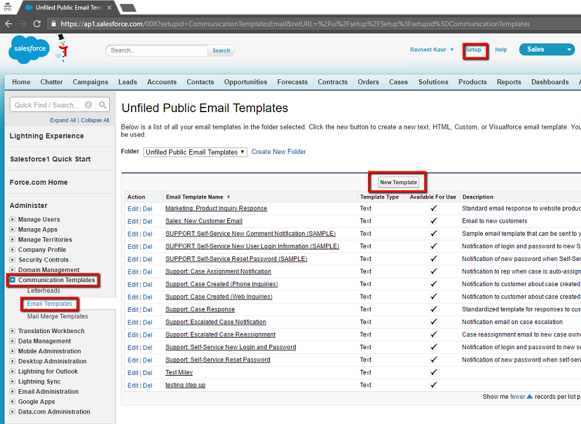This screenshot has height=424, width=581.
Task: Click the Create New Folder link
Action: (x=279, y=152)
